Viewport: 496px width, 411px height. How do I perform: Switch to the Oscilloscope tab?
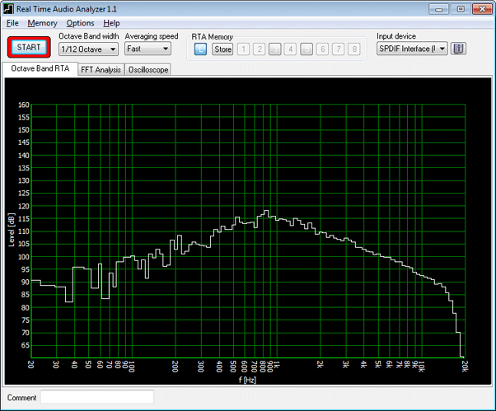coord(148,70)
